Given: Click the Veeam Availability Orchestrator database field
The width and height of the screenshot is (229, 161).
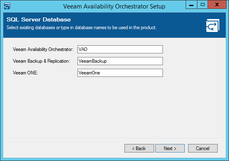Looking at the screenshot, I should [x=120, y=49].
